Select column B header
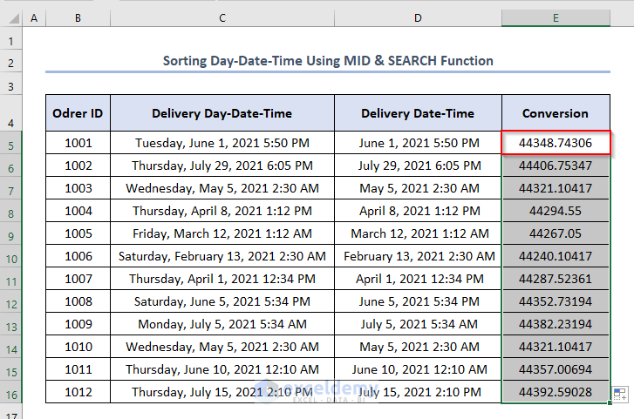 pos(78,18)
